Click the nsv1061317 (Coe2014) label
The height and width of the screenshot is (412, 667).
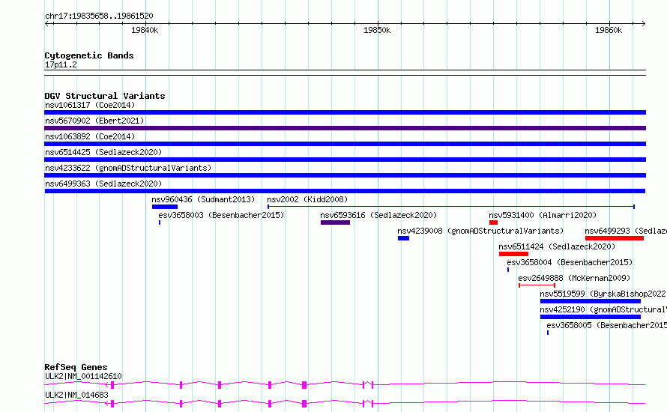(x=90, y=105)
